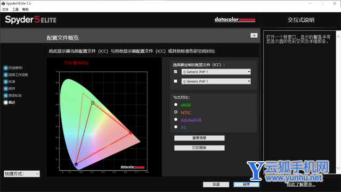Choose the P3 color space option
The height and width of the screenshot is (192, 341).
point(176,127)
